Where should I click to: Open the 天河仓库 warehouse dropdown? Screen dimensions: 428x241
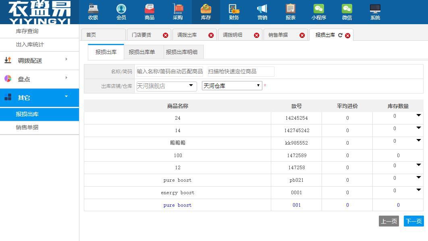258,85
